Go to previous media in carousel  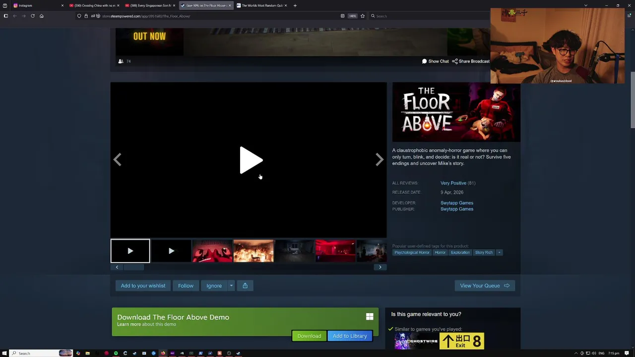[117, 160]
